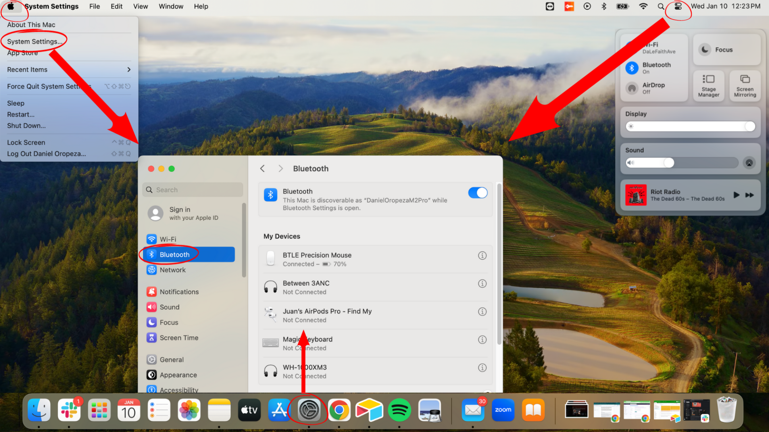Open Notes from the Dock
Viewport: 769px width, 432px height.
point(219,410)
